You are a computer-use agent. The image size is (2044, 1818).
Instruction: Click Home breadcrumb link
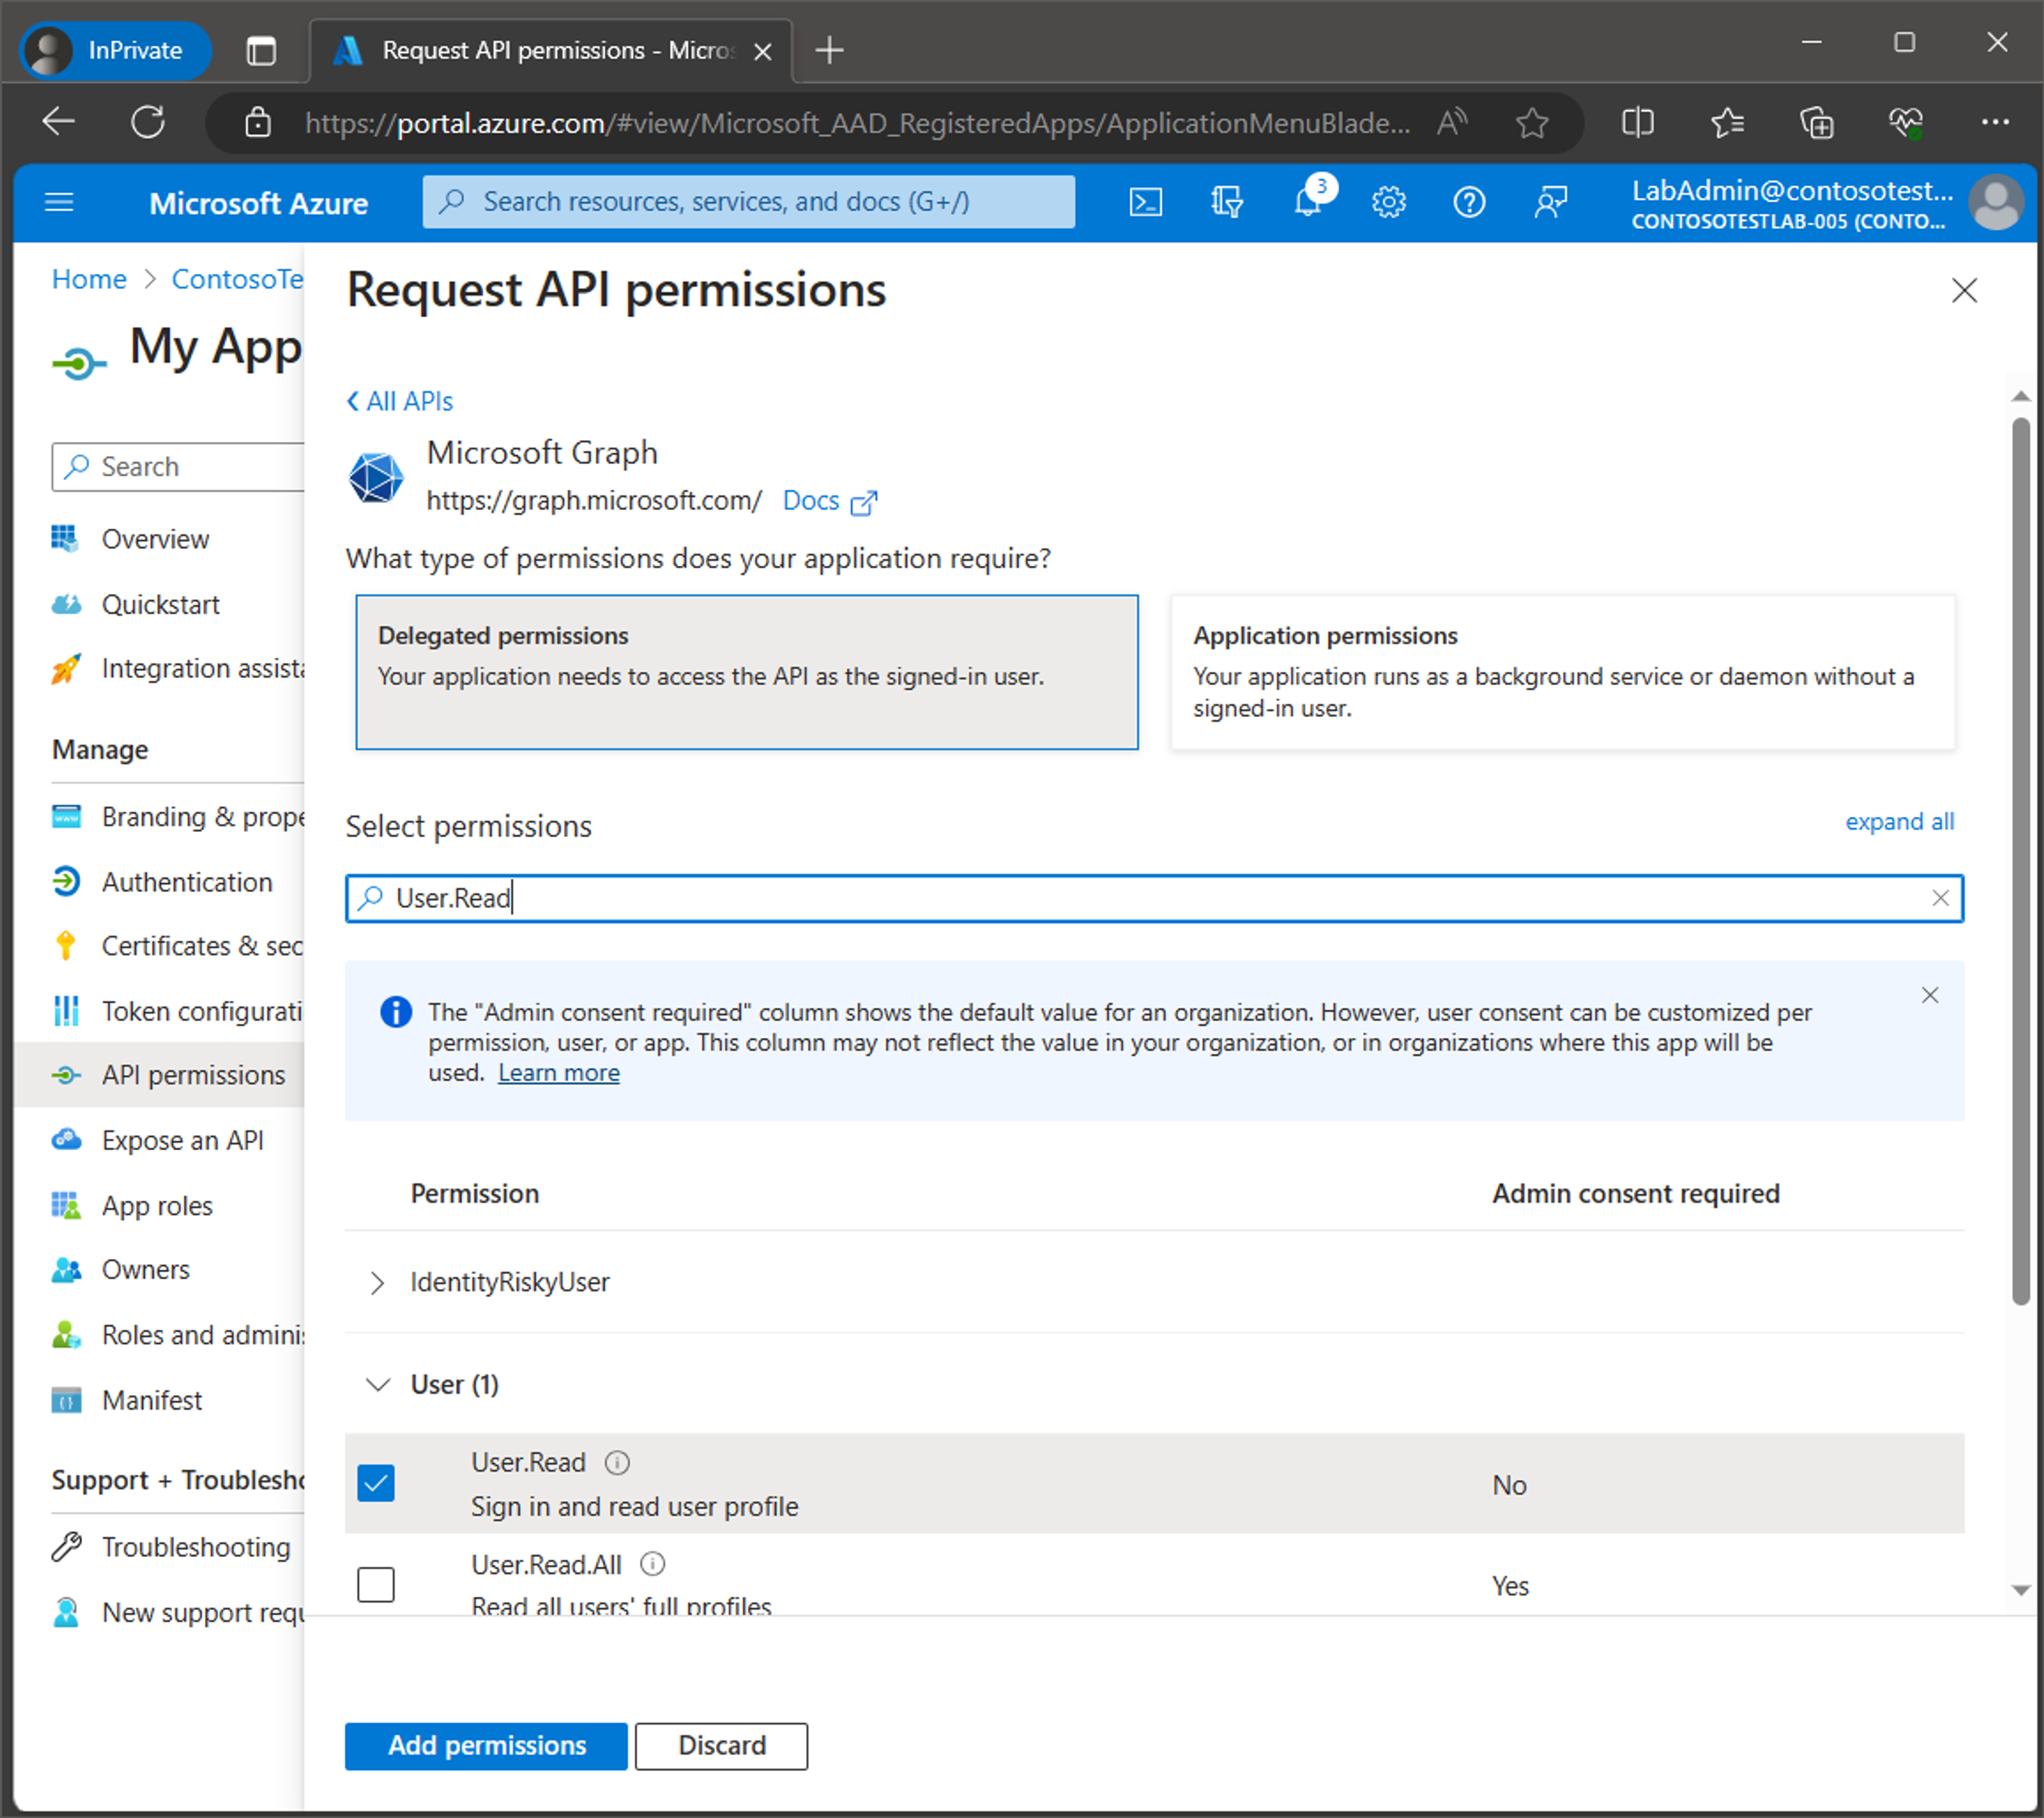click(x=89, y=279)
